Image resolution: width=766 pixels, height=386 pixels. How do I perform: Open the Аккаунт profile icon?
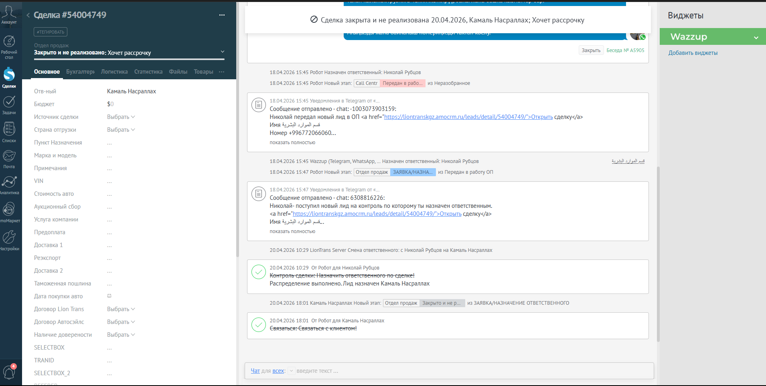[9, 14]
